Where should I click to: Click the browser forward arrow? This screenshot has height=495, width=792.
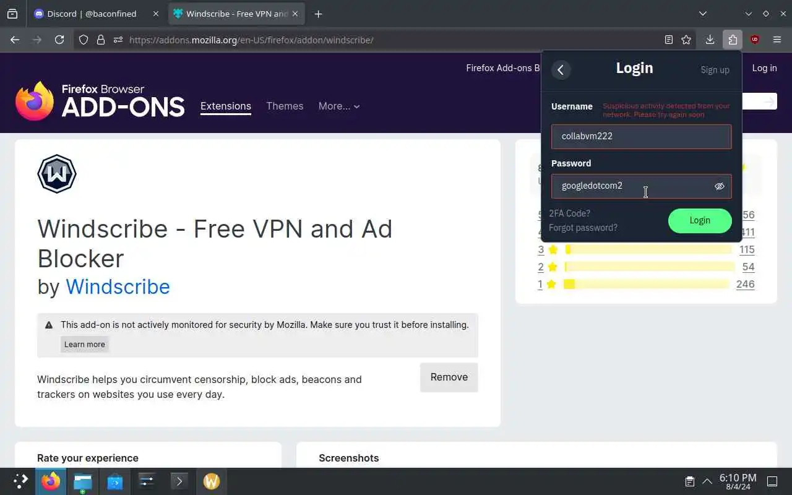37,40
